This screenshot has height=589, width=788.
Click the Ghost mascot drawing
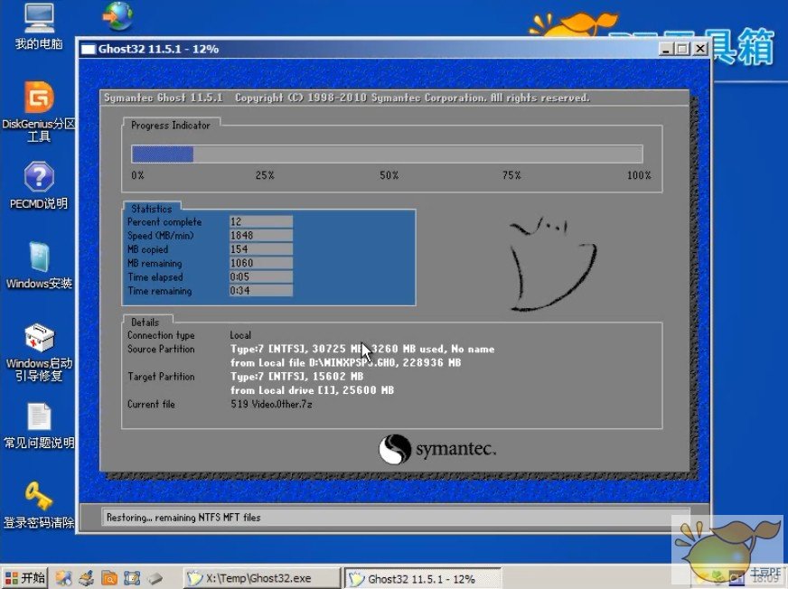click(552, 264)
